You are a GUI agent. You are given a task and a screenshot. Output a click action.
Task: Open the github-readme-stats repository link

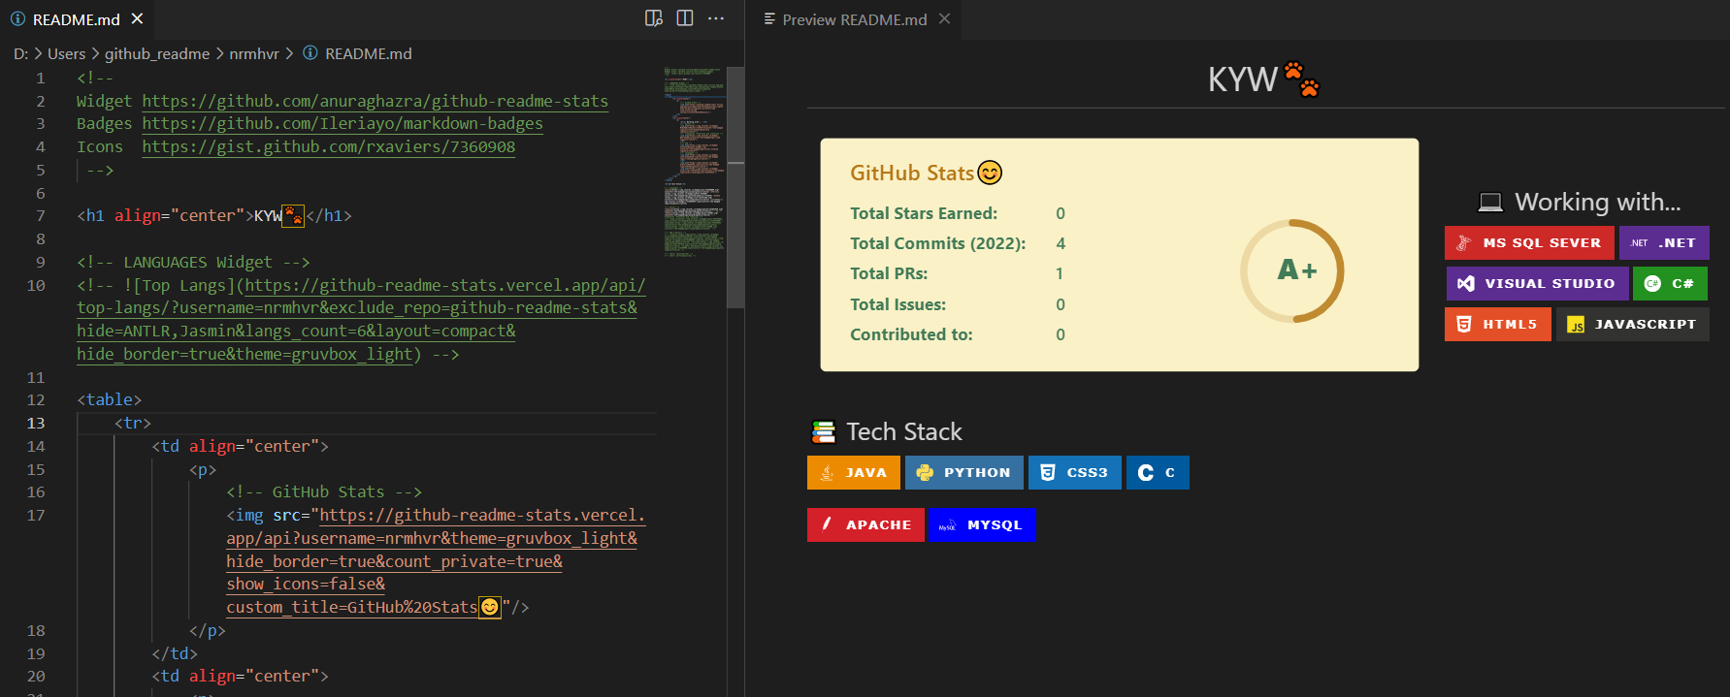coord(375,101)
